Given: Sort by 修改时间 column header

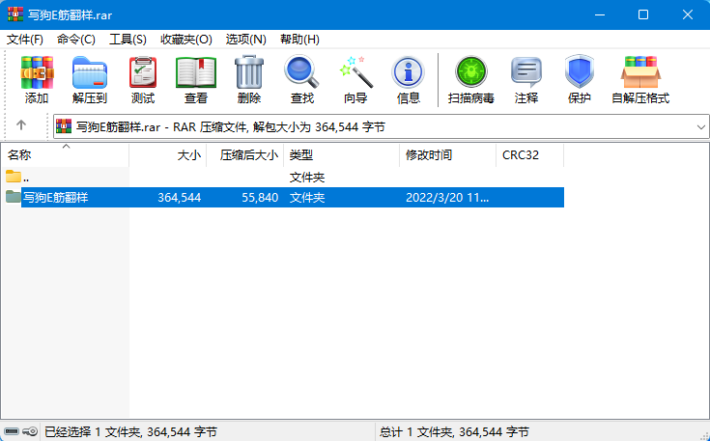Looking at the screenshot, I should [448, 155].
